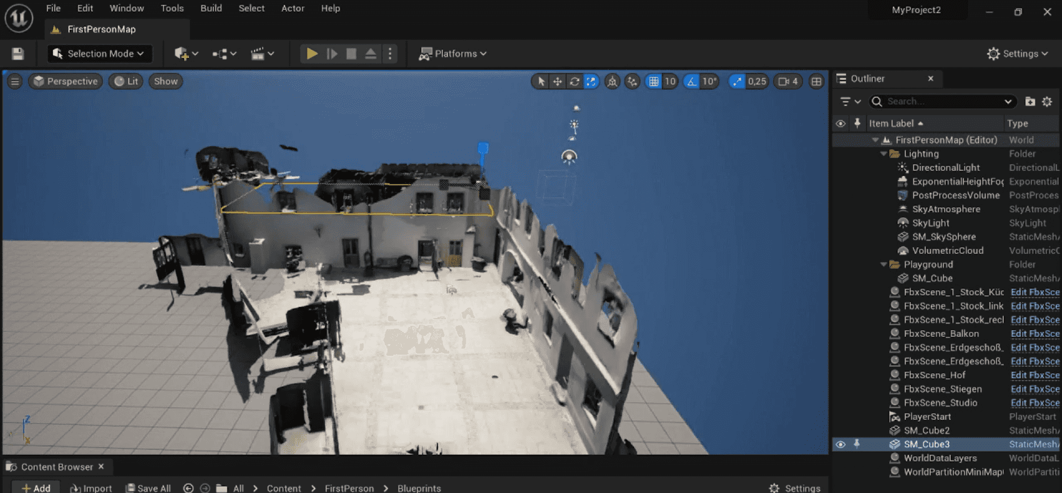Toggle the world coordinate system icon

(x=612, y=81)
